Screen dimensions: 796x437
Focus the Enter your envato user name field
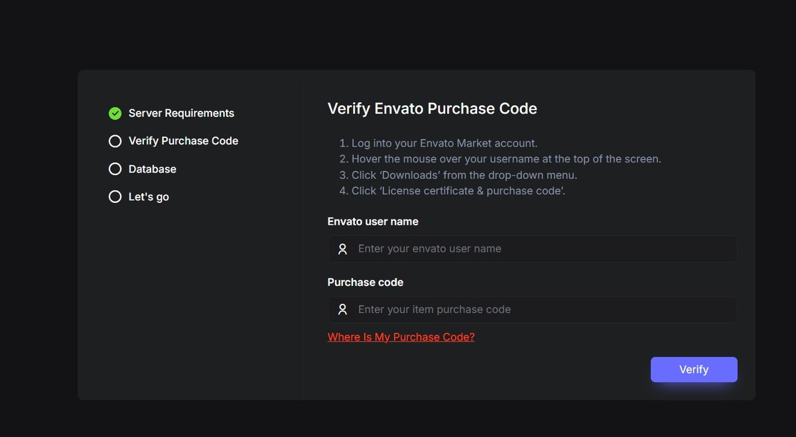(532, 249)
